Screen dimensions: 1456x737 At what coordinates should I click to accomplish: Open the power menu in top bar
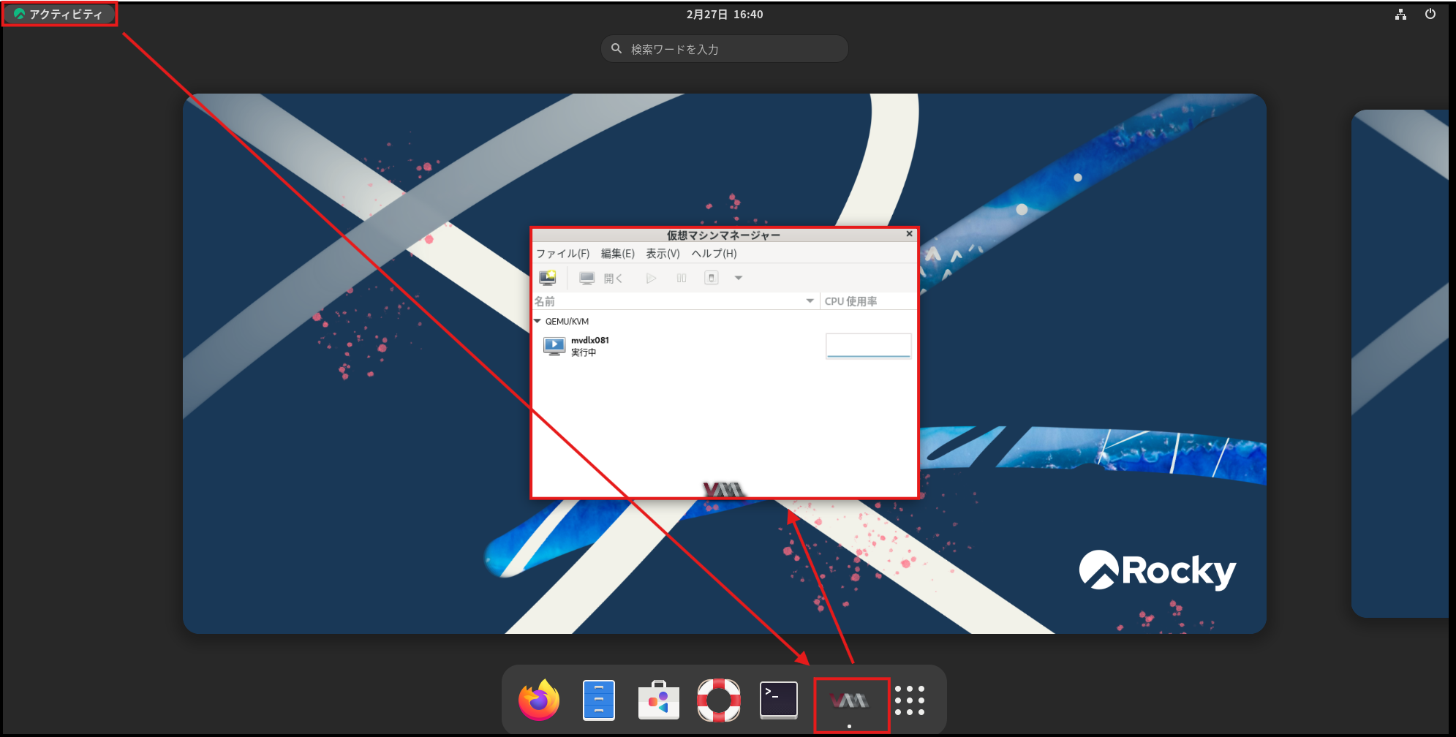click(1430, 15)
